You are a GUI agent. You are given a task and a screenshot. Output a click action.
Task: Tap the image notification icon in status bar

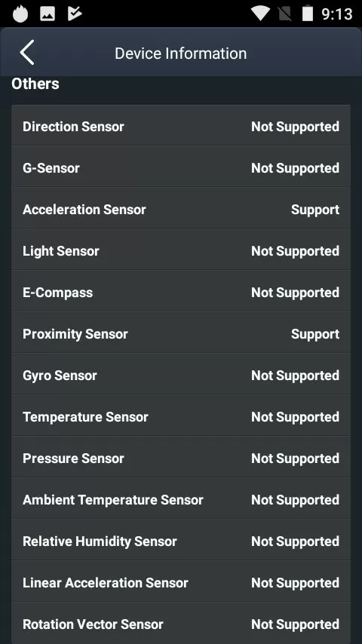tap(48, 14)
